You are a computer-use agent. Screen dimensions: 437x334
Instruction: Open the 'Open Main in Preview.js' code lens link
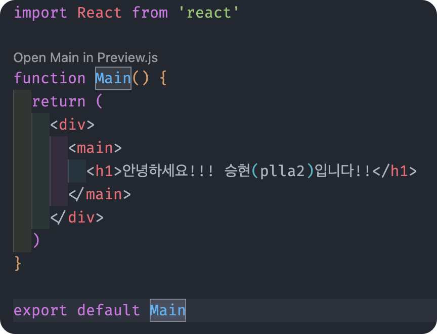(85, 58)
